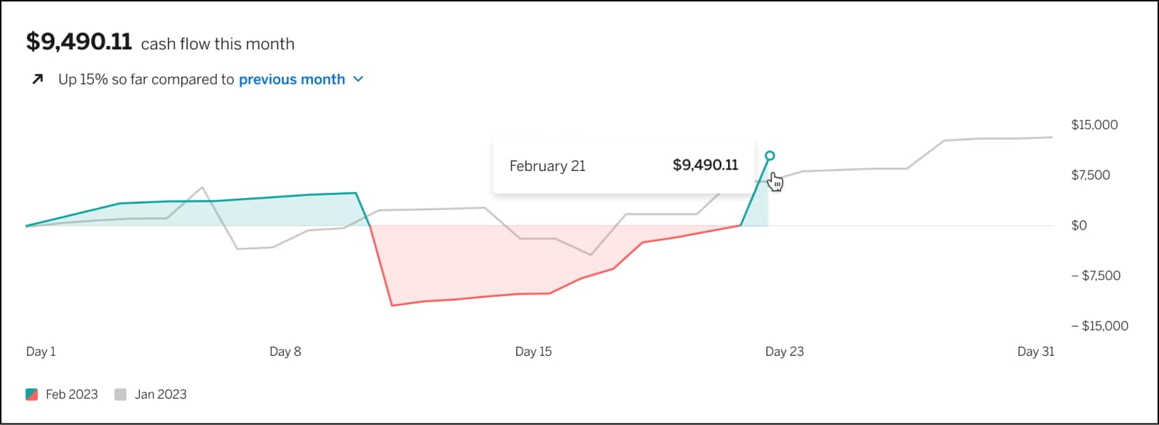The image size is (1159, 425).
Task: Expand the month selector beside Up 15% text
Action: click(357, 79)
